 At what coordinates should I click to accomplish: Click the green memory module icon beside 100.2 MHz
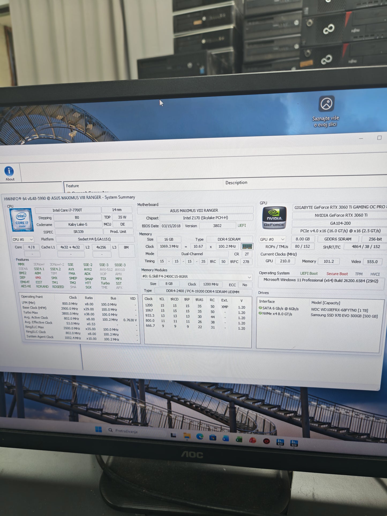247,246
